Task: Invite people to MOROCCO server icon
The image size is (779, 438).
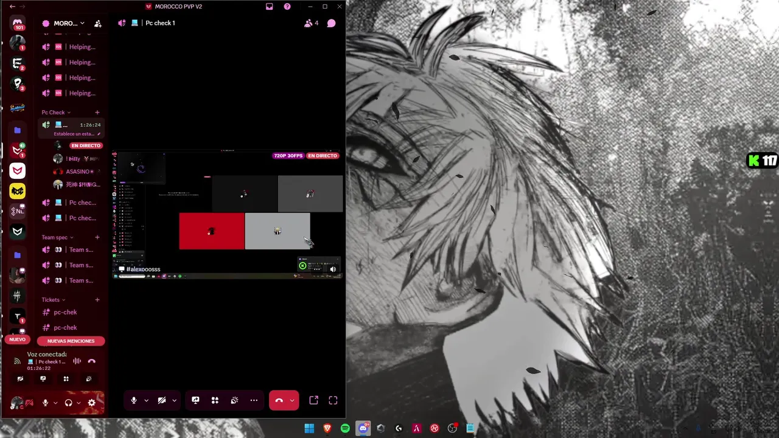Action: [x=97, y=24]
